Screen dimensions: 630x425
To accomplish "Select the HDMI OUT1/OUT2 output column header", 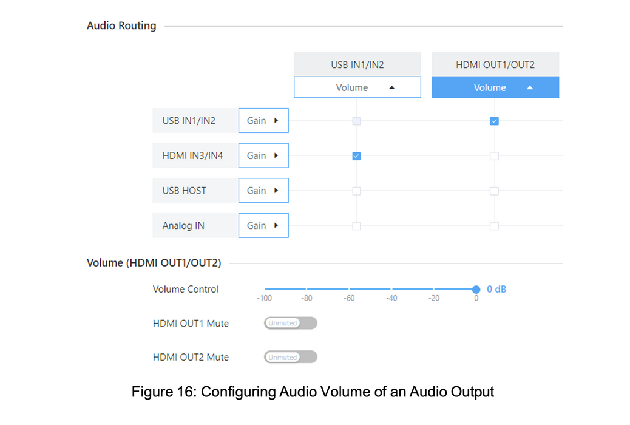I will click(x=495, y=64).
